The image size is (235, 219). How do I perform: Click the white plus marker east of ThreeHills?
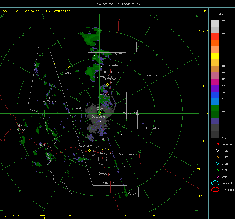148,105
